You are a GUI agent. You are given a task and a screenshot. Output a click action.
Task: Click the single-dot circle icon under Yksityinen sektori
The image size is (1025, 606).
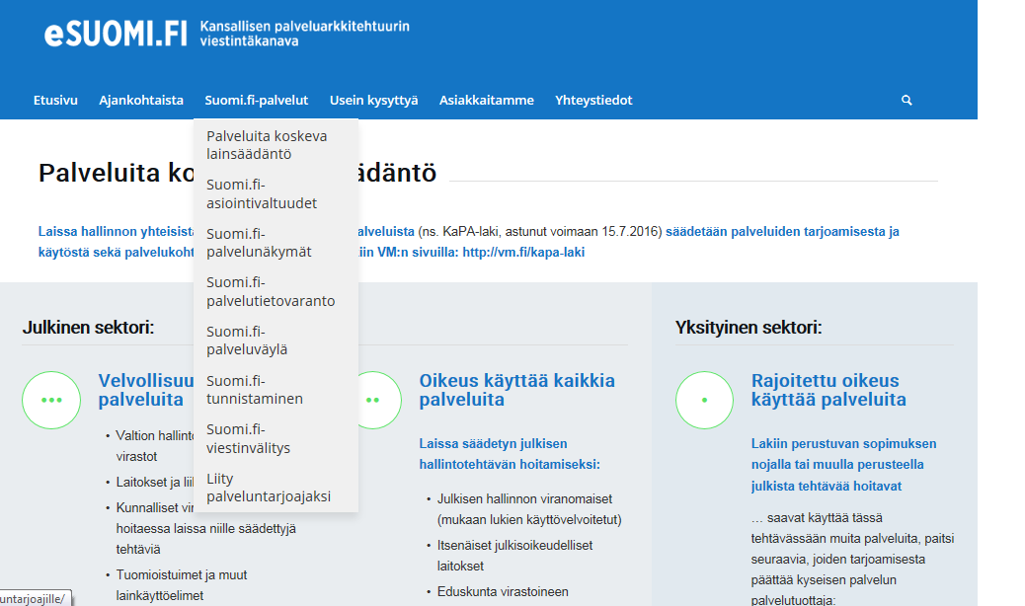[704, 400]
